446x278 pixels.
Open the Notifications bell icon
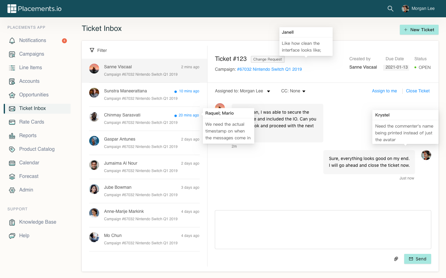pos(12,40)
